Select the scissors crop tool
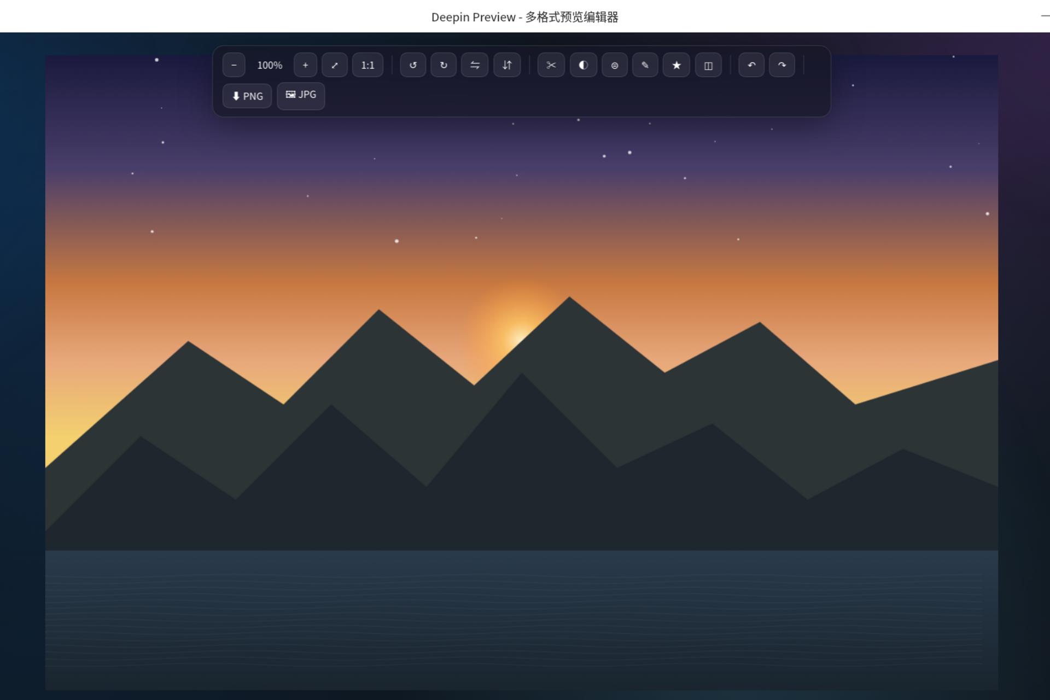 click(551, 65)
